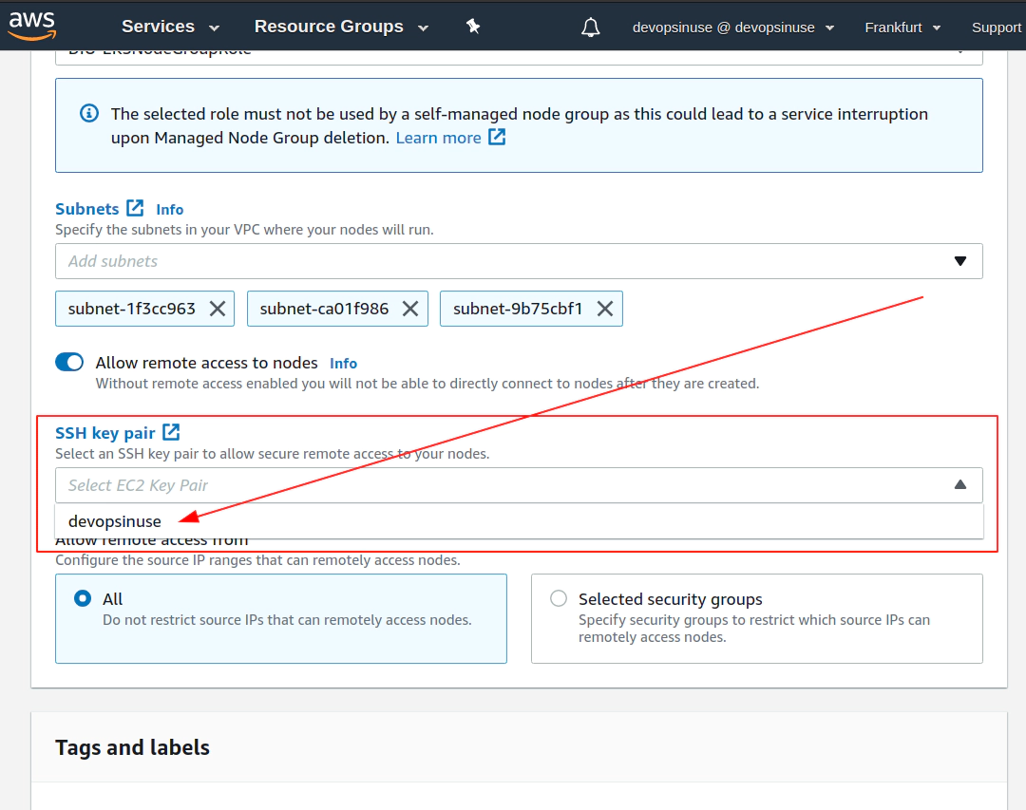The image size is (1026, 810).
Task: Collapse the EC2 Key Pair dropdown arrow
Action: [x=959, y=485]
